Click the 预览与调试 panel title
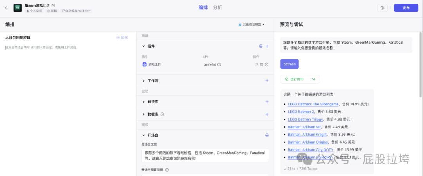The height and width of the screenshot is (176, 423). (291, 25)
